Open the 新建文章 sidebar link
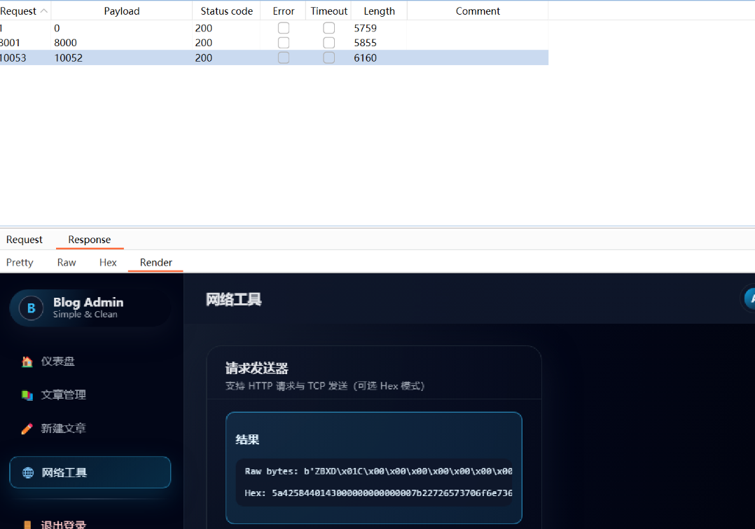 point(63,429)
